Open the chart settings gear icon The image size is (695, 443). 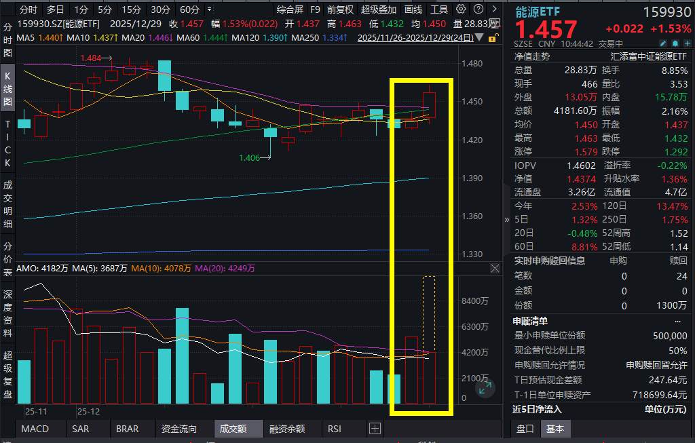click(x=460, y=9)
